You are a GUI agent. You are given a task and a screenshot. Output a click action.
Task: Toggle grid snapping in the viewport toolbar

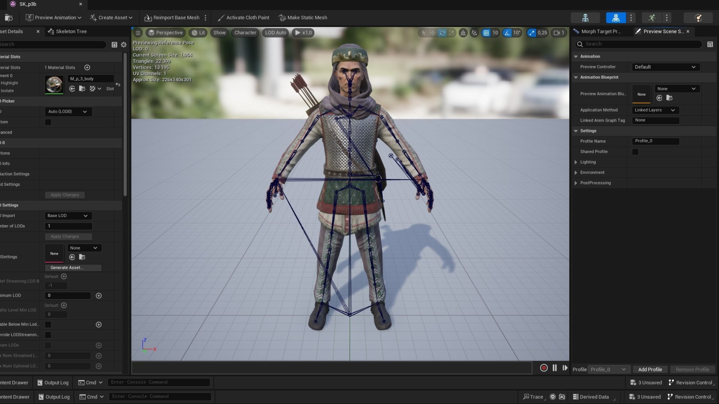point(486,33)
